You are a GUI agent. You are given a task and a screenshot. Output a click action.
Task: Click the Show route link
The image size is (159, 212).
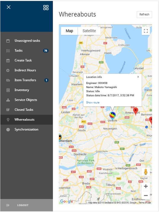click(93, 102)
